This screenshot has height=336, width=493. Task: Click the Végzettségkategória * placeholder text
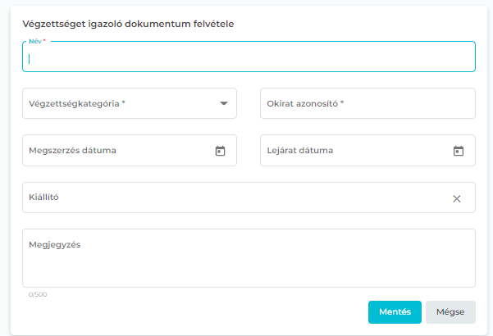[x=77, y=104]
